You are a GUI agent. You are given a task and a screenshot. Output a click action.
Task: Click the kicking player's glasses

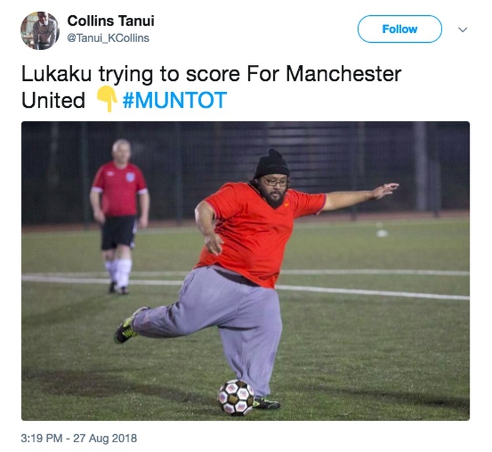pyautogui.click(x=274, y=182)
